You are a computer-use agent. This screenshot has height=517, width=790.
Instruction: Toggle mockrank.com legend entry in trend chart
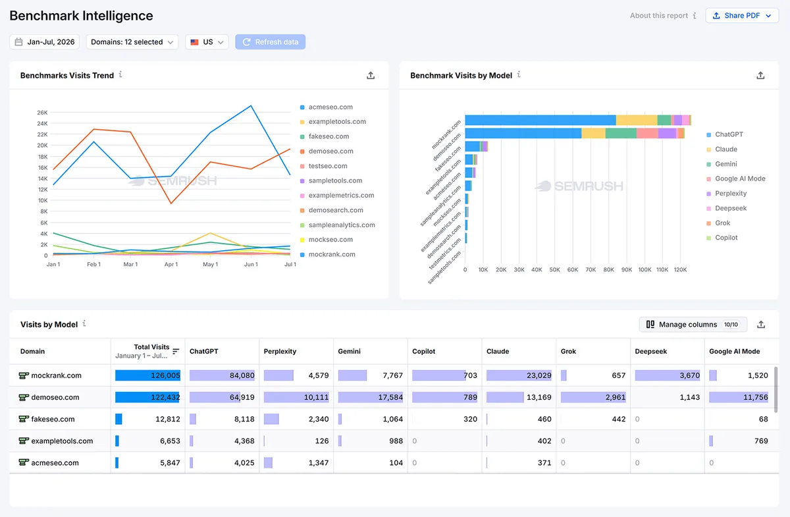tap(327, 254)
